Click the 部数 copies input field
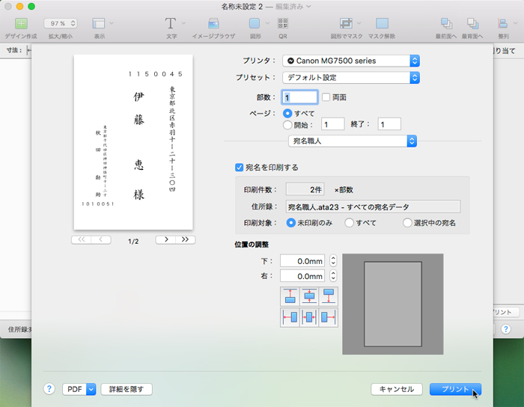 (299, 97)
